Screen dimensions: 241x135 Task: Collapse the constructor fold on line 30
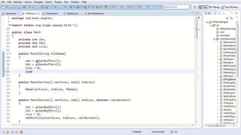(11, 100)
